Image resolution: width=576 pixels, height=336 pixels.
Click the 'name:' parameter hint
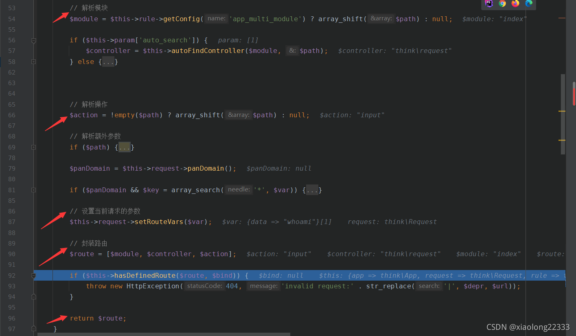point(216,19)
